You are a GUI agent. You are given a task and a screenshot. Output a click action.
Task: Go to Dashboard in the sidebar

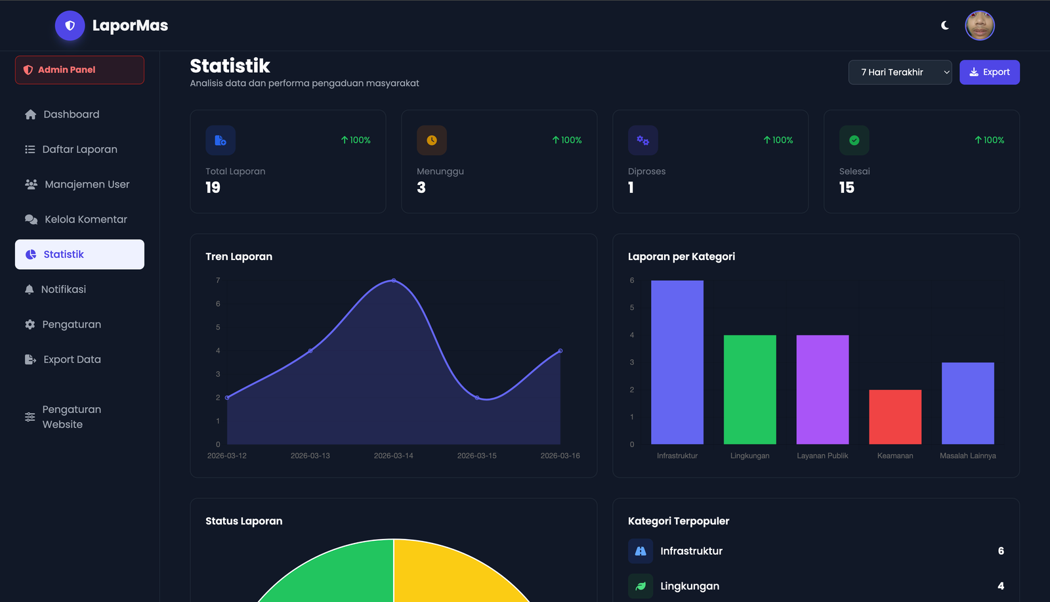coord(79,114)
